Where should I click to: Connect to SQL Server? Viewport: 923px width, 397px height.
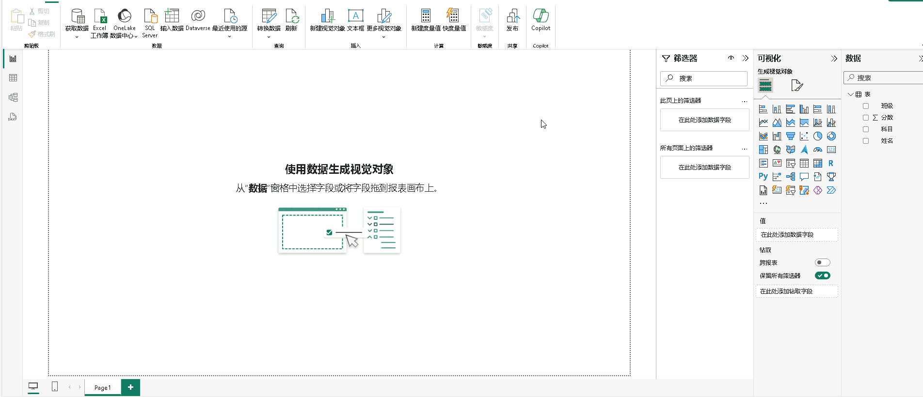click(150, 23)
